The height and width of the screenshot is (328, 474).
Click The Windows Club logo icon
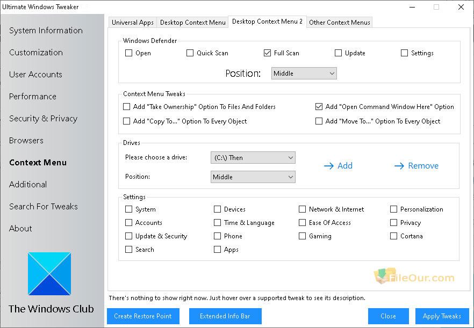pyautogui.click(x=49, y=274)
